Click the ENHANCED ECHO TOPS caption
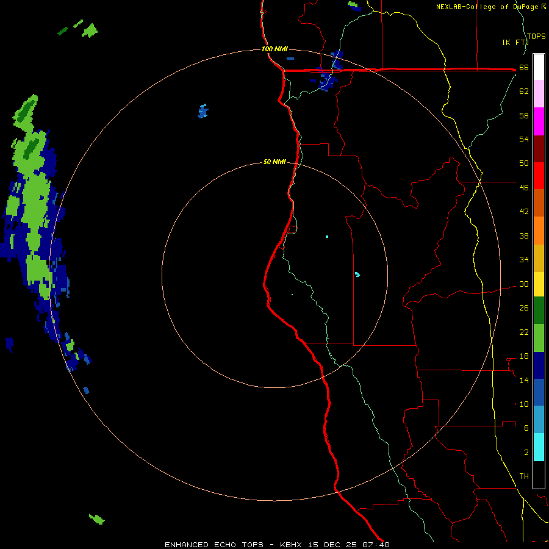This screenshot has height=549, width=549. [214, 545]
